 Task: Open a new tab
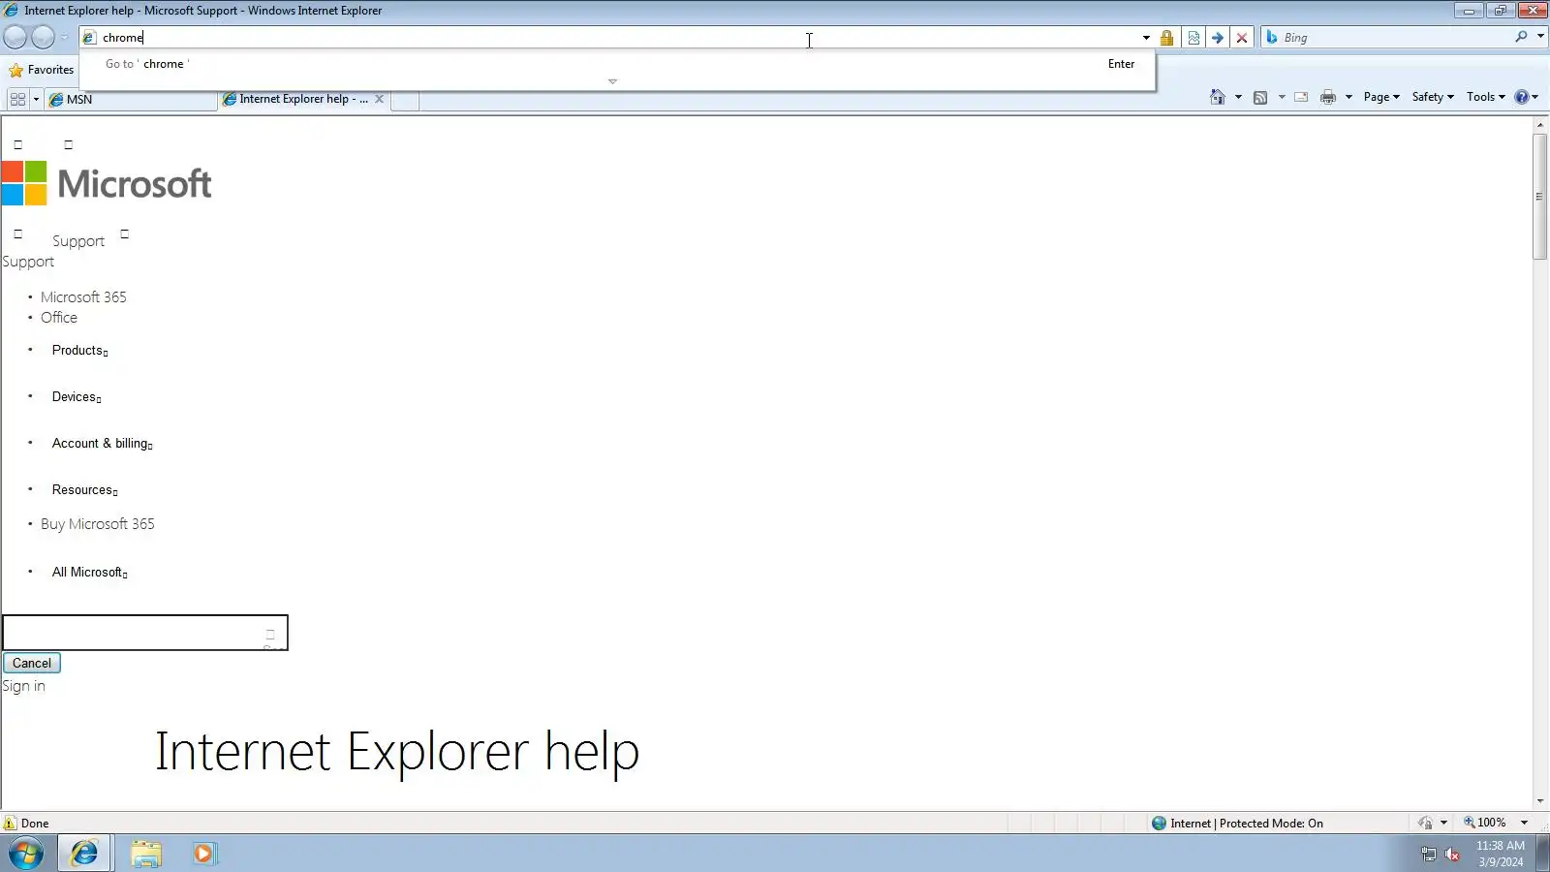tap(405, 100)
